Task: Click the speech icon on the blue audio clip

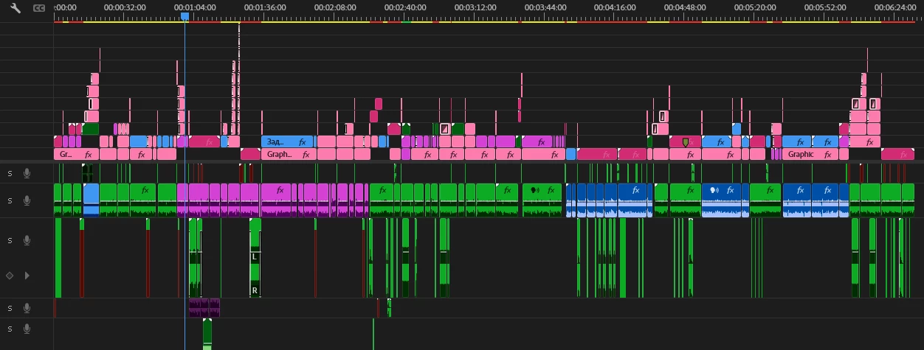Action: click(714, 190)
